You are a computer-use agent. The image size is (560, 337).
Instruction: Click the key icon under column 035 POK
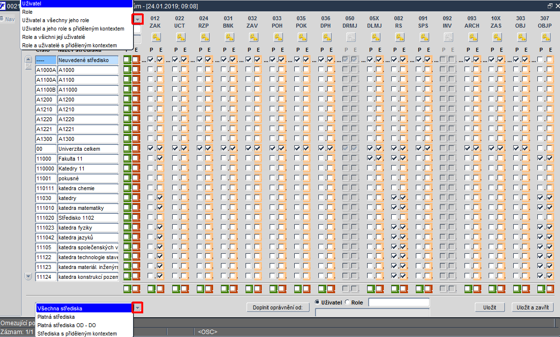(x=302, y=37)
